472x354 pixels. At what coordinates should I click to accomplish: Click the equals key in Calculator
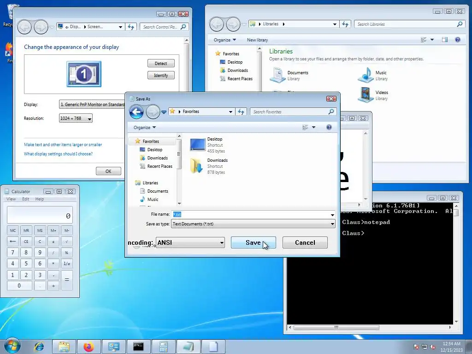pos(67,280)
